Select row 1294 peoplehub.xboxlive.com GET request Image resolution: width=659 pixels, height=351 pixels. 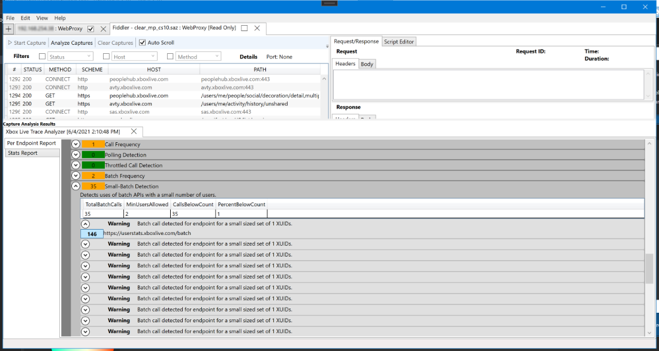164,96
